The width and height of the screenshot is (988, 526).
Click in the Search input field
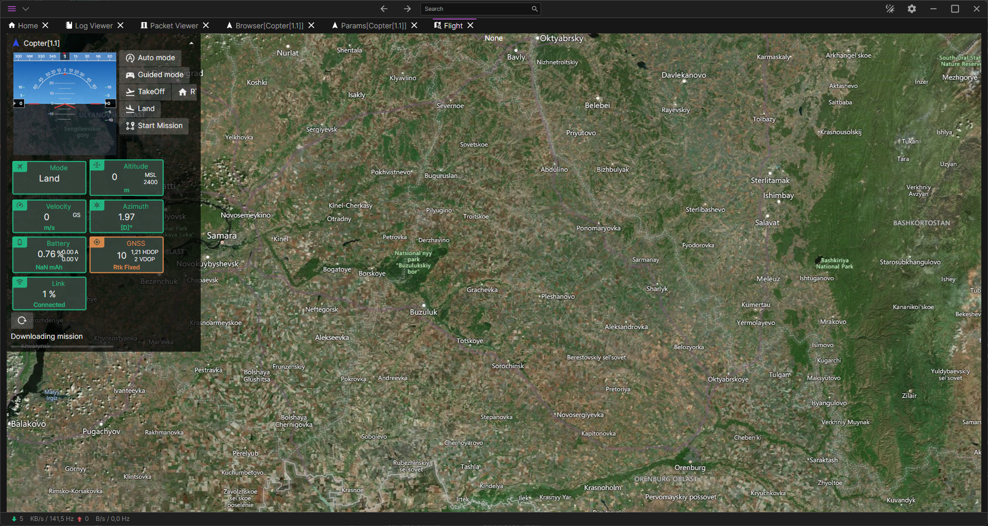click(x=476, y=9)
